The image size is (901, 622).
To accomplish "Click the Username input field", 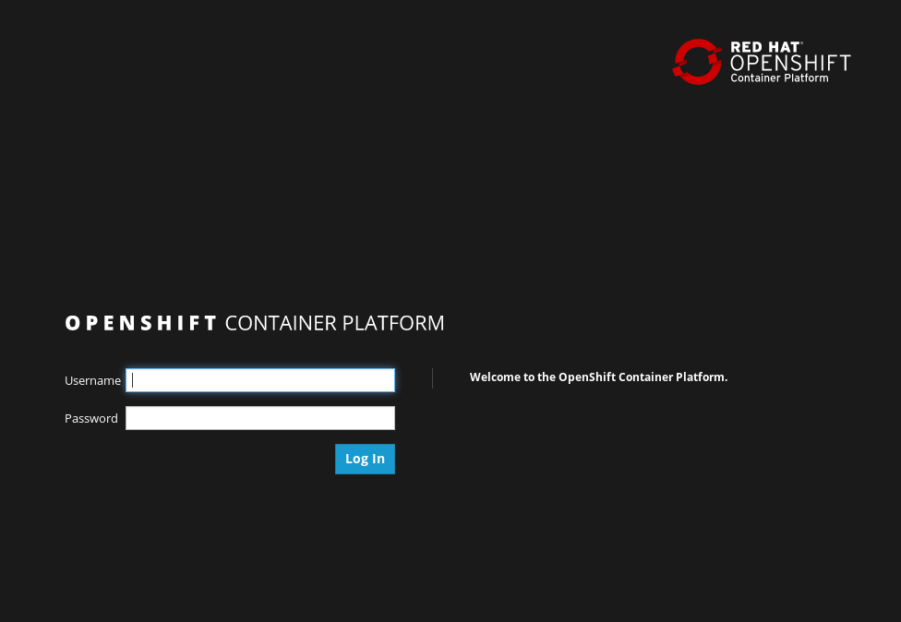I will click(260, 380).
